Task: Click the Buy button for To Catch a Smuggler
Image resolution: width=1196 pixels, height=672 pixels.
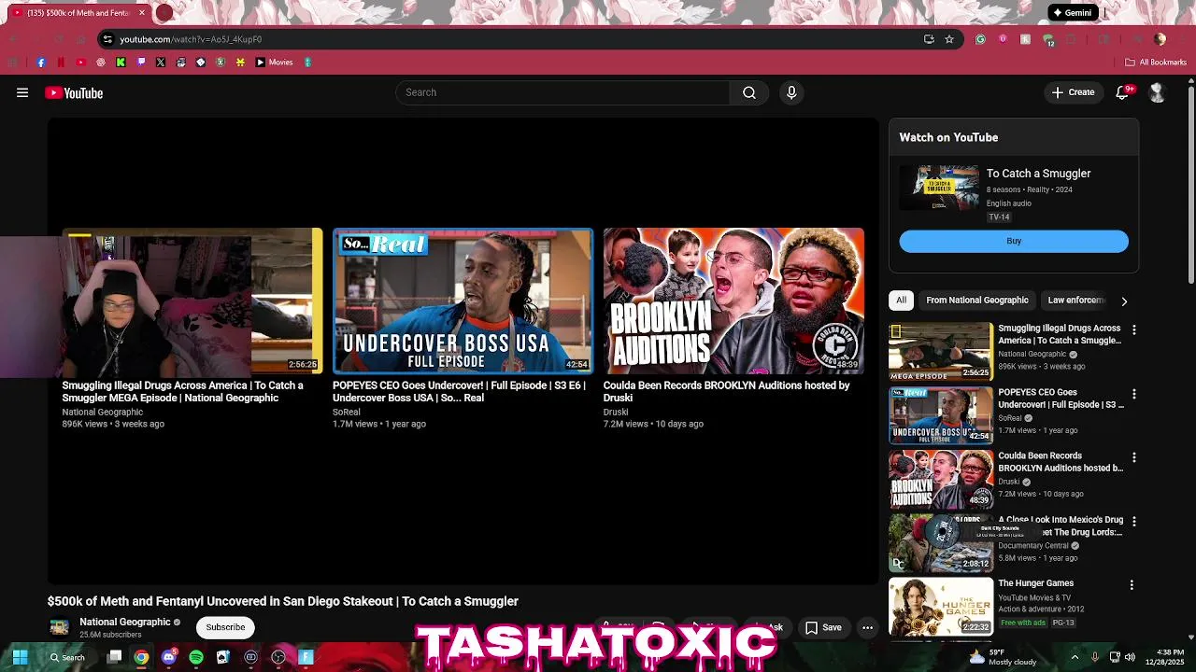Action: click(x=1014, y=241)
